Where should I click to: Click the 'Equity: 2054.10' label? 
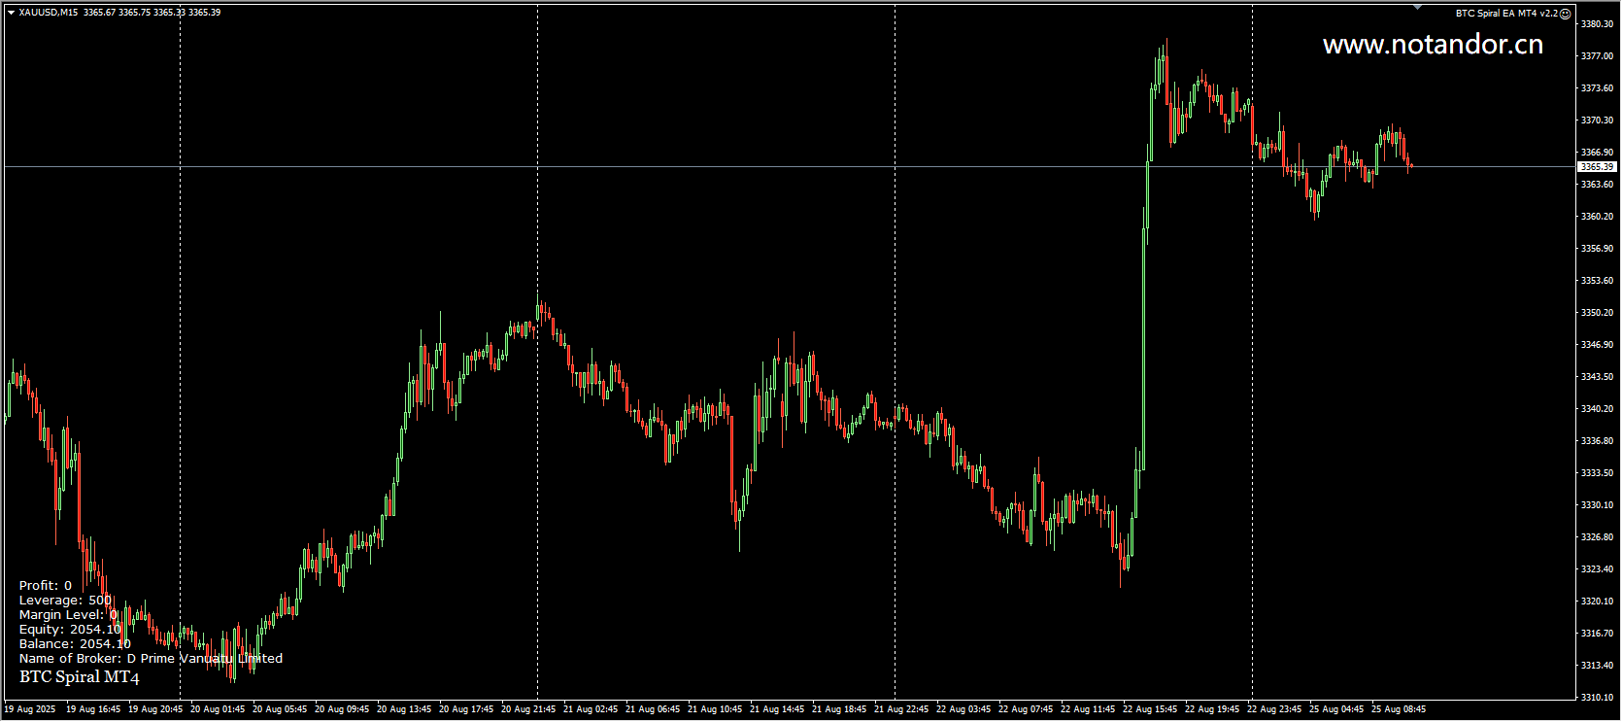pos(70,630)
